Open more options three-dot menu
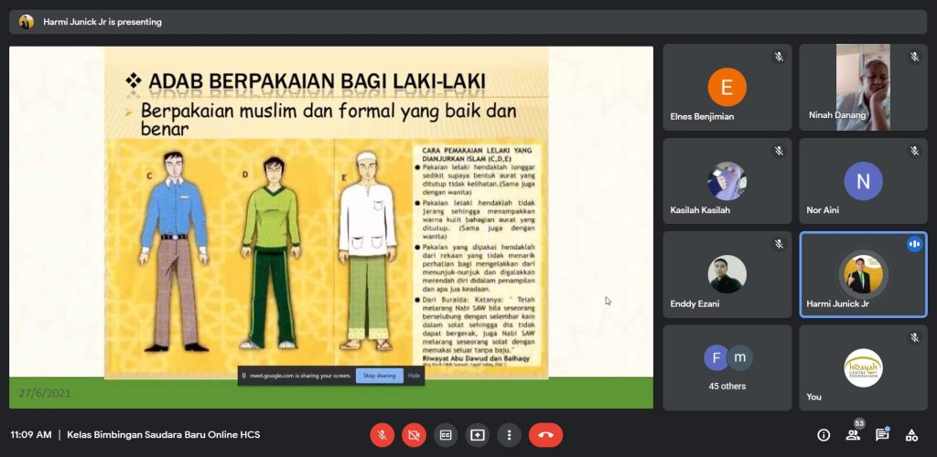This screenshot has width=937, height=457. [x=510, y=435]
